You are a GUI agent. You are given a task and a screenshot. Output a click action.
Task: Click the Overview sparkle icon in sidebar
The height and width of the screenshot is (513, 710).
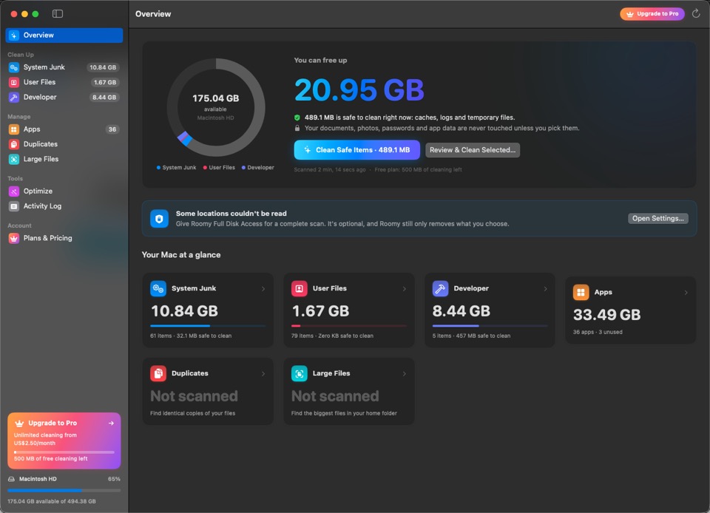click(x=14, y=35)
